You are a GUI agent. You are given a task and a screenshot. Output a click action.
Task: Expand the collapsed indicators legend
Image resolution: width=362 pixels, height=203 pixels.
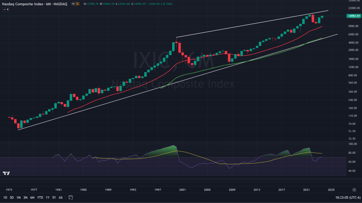[x=6, y=9]
